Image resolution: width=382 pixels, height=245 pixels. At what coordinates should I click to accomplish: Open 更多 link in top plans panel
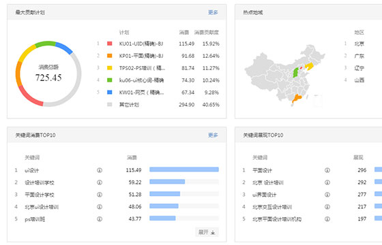tap(213, 12)
